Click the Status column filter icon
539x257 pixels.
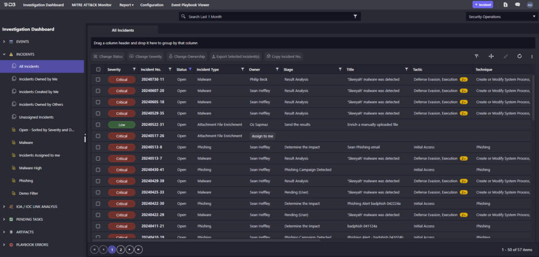pyautogui.click(x=190, y=69)
